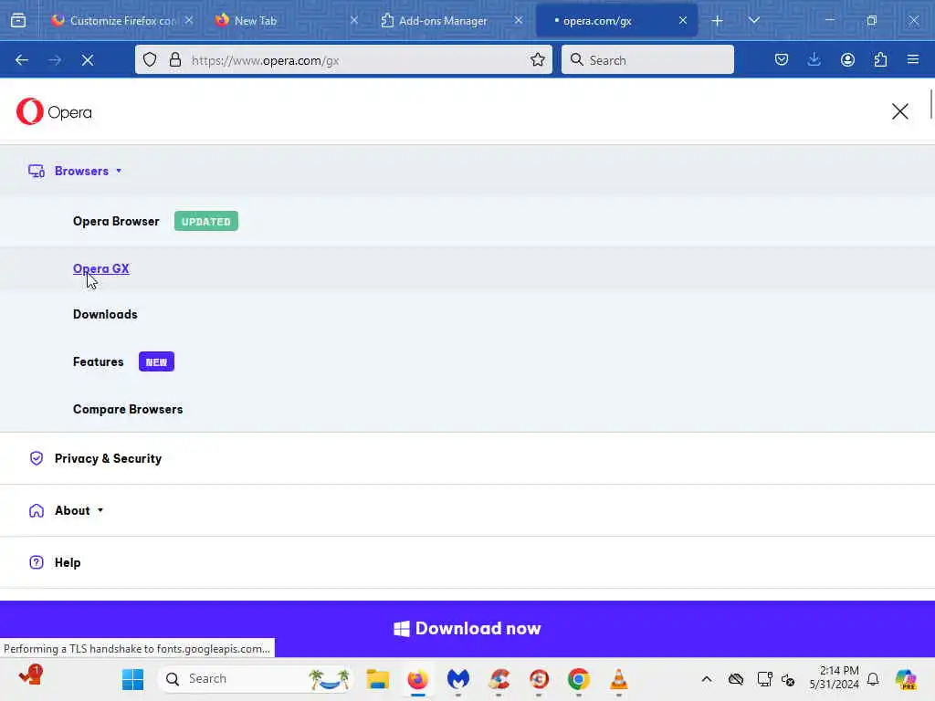Focus the Firefox address bar
935x701 pixels.
coord(343,59)
